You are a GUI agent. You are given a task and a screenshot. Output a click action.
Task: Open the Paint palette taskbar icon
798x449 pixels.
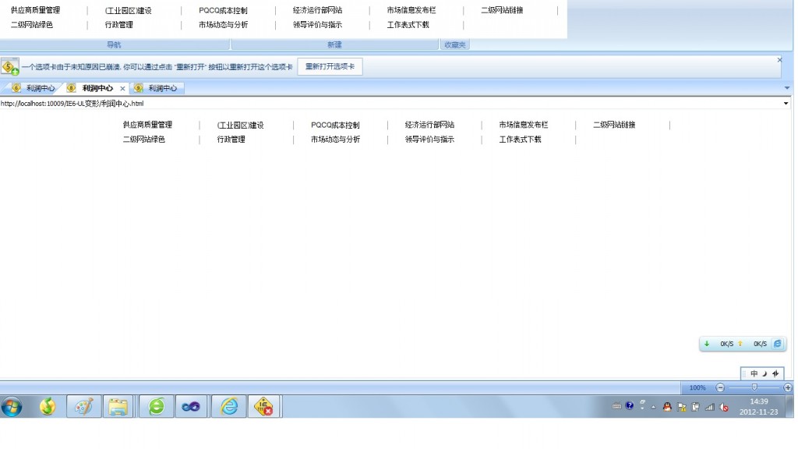[84, 407]
